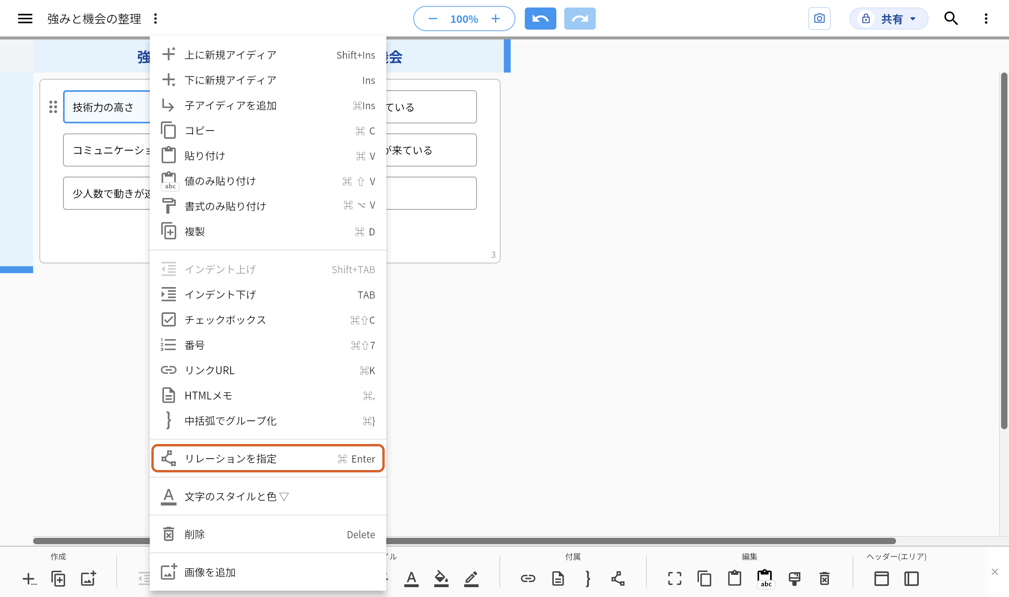Undo the last action
1009x597 pixels.
(x=540, y=19)
